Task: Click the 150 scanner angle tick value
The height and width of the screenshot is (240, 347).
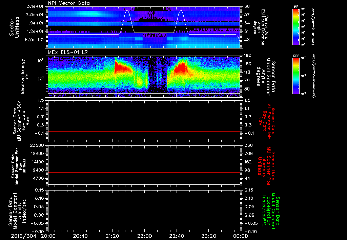Action: click(x=248, y=64)
